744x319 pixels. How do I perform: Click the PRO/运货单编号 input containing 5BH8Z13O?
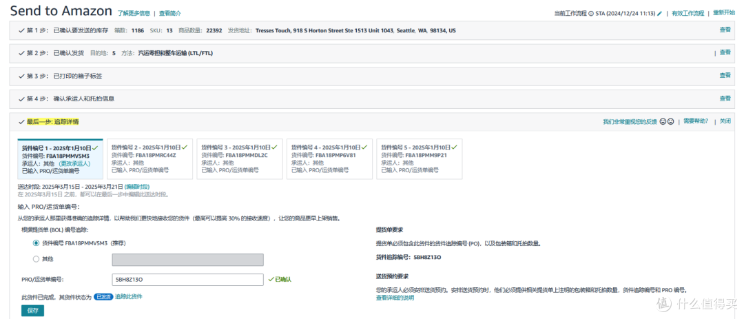click(x=187, y=280)
